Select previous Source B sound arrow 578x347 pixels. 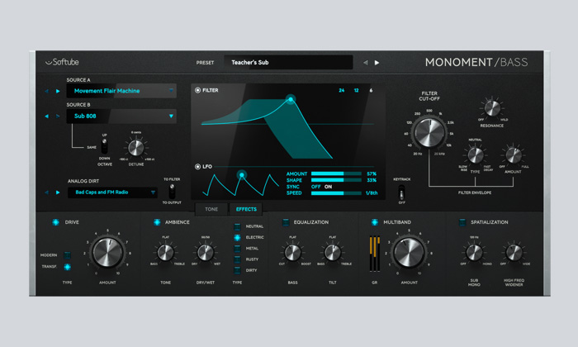click(46, 116)
